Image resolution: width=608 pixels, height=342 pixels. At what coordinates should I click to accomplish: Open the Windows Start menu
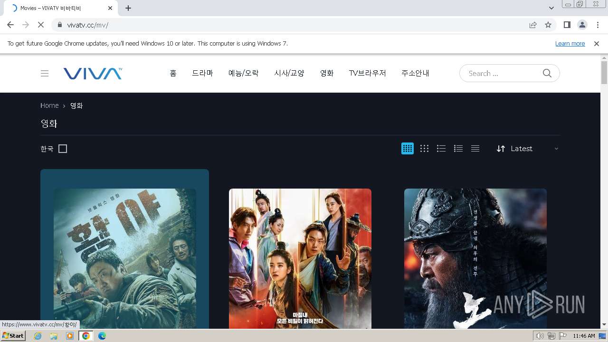point(13,336)
